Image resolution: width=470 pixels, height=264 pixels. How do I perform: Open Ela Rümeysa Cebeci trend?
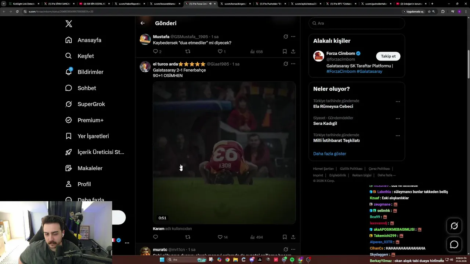tap(333, 106)
